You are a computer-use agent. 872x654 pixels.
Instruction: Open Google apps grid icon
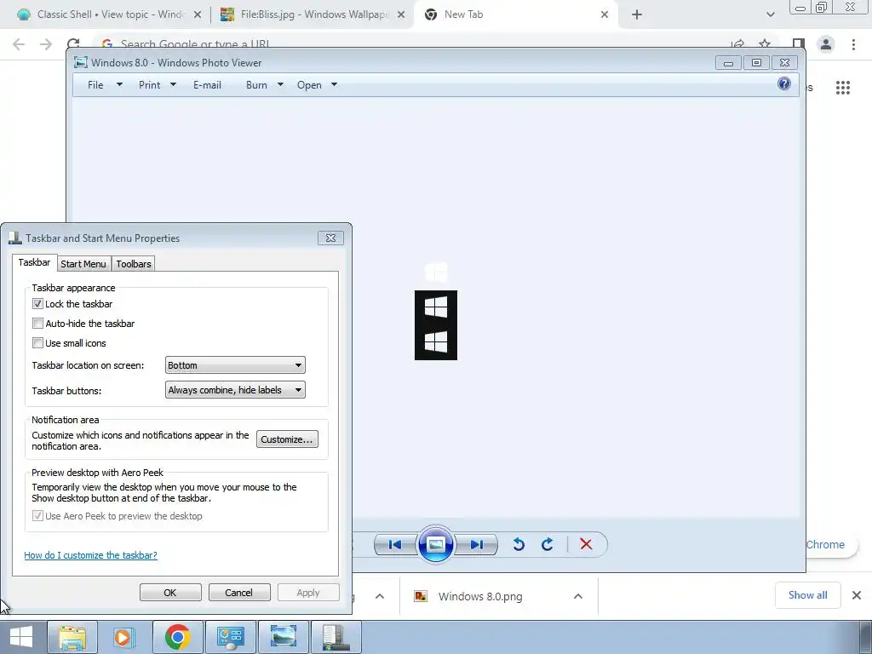click(x=843, y=88)
